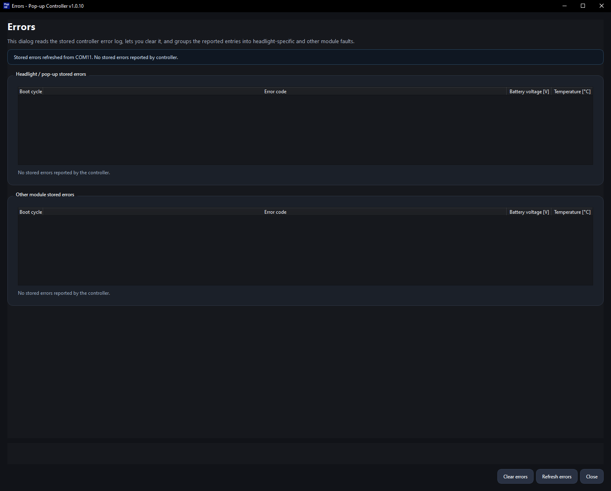Viewport: 611px width, 491px height.
Task: Click the Headlight / pop-up stored errors label
Action: click(51, 74)
